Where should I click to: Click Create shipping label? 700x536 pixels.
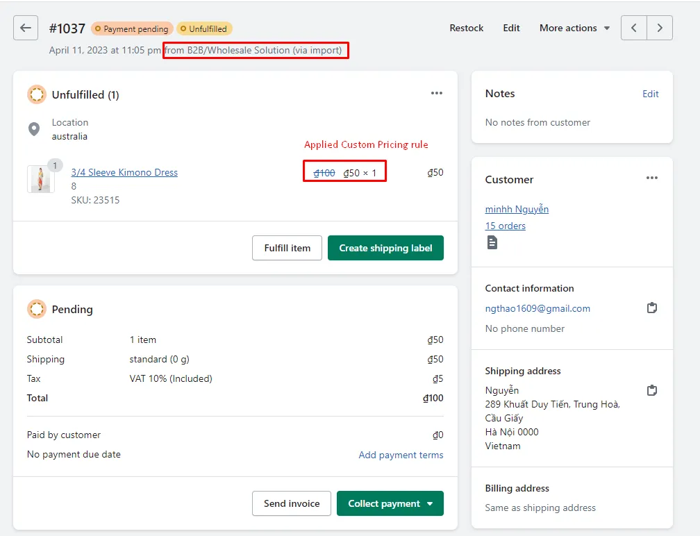(385, 248)
